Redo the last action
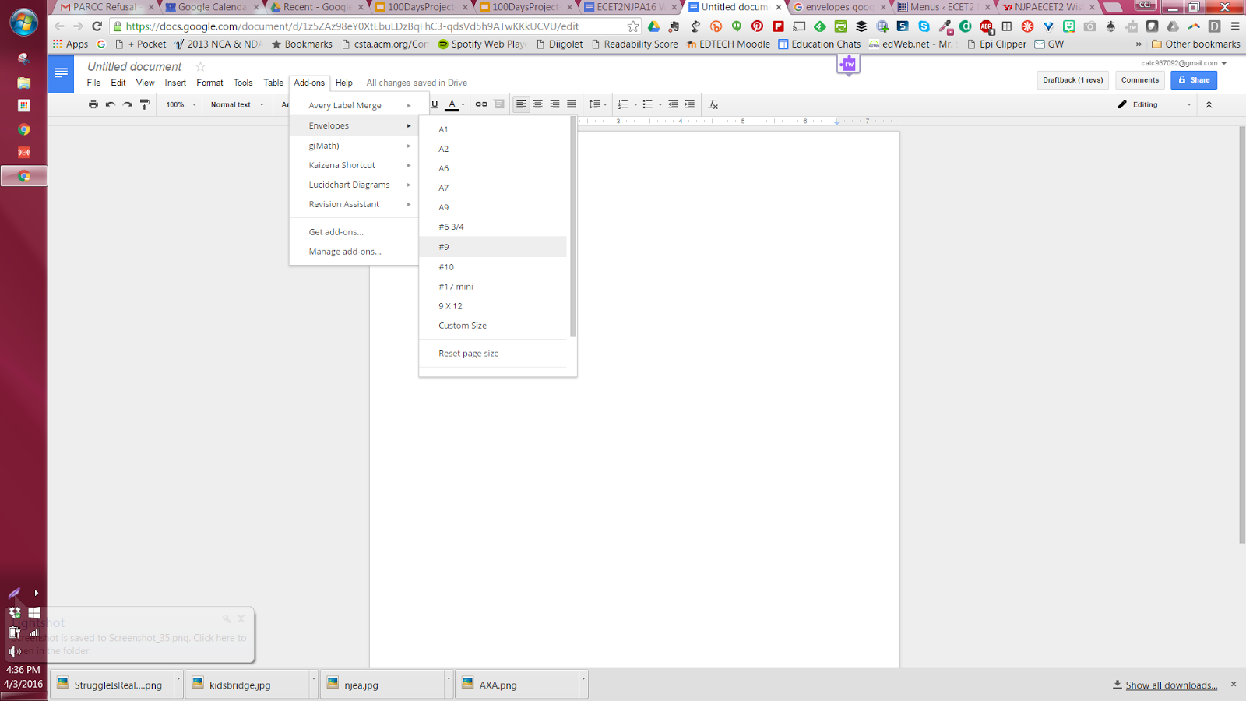Screen dimensions: 1246x701 [128, 104]
